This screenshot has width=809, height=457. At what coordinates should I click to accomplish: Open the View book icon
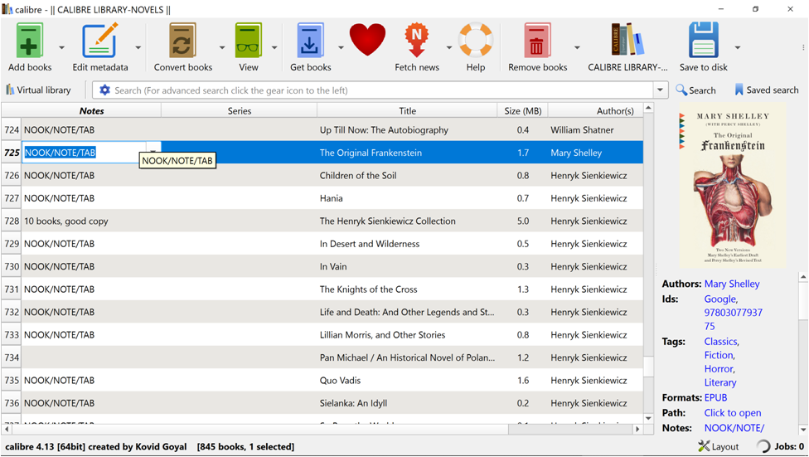[248, 41]
